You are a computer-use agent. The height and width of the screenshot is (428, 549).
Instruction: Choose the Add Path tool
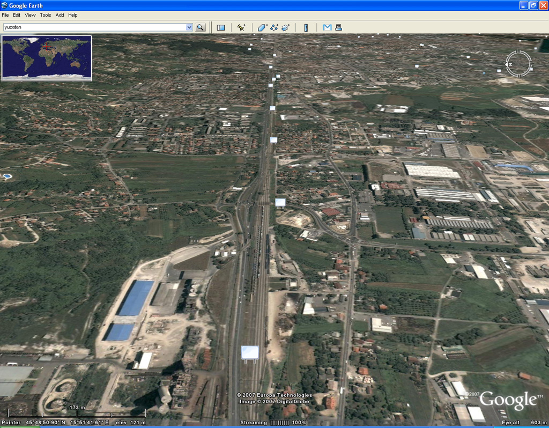274,27
